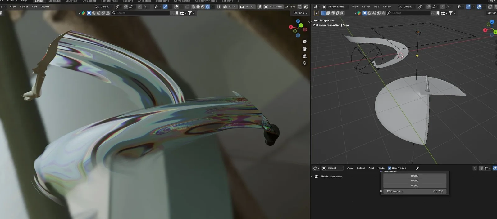
Task: Toggle snapping magnet in right viewport header
Action: pyautogui.click(x=429, y=7)
